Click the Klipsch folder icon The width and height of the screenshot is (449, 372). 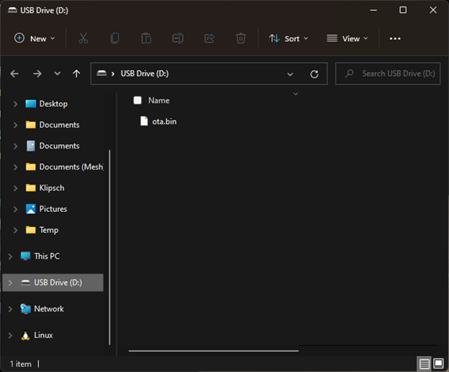31,188
